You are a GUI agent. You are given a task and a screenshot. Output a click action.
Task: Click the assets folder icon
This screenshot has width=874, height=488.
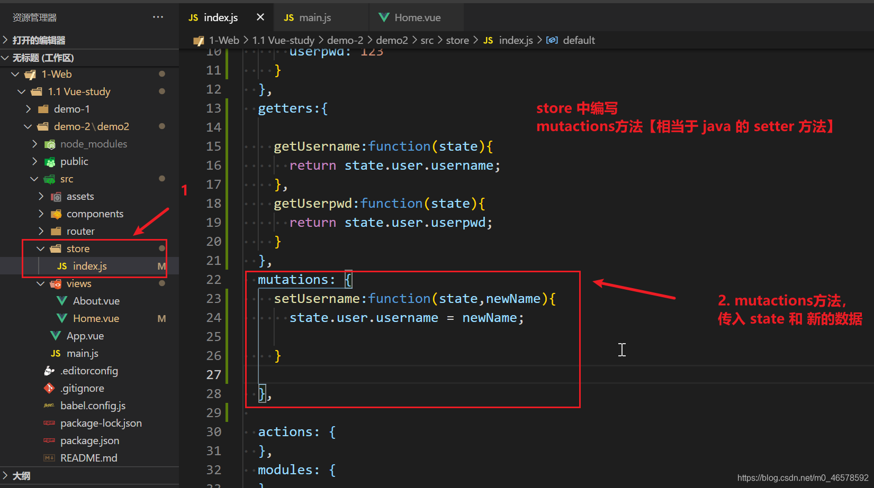pos(56,197)
